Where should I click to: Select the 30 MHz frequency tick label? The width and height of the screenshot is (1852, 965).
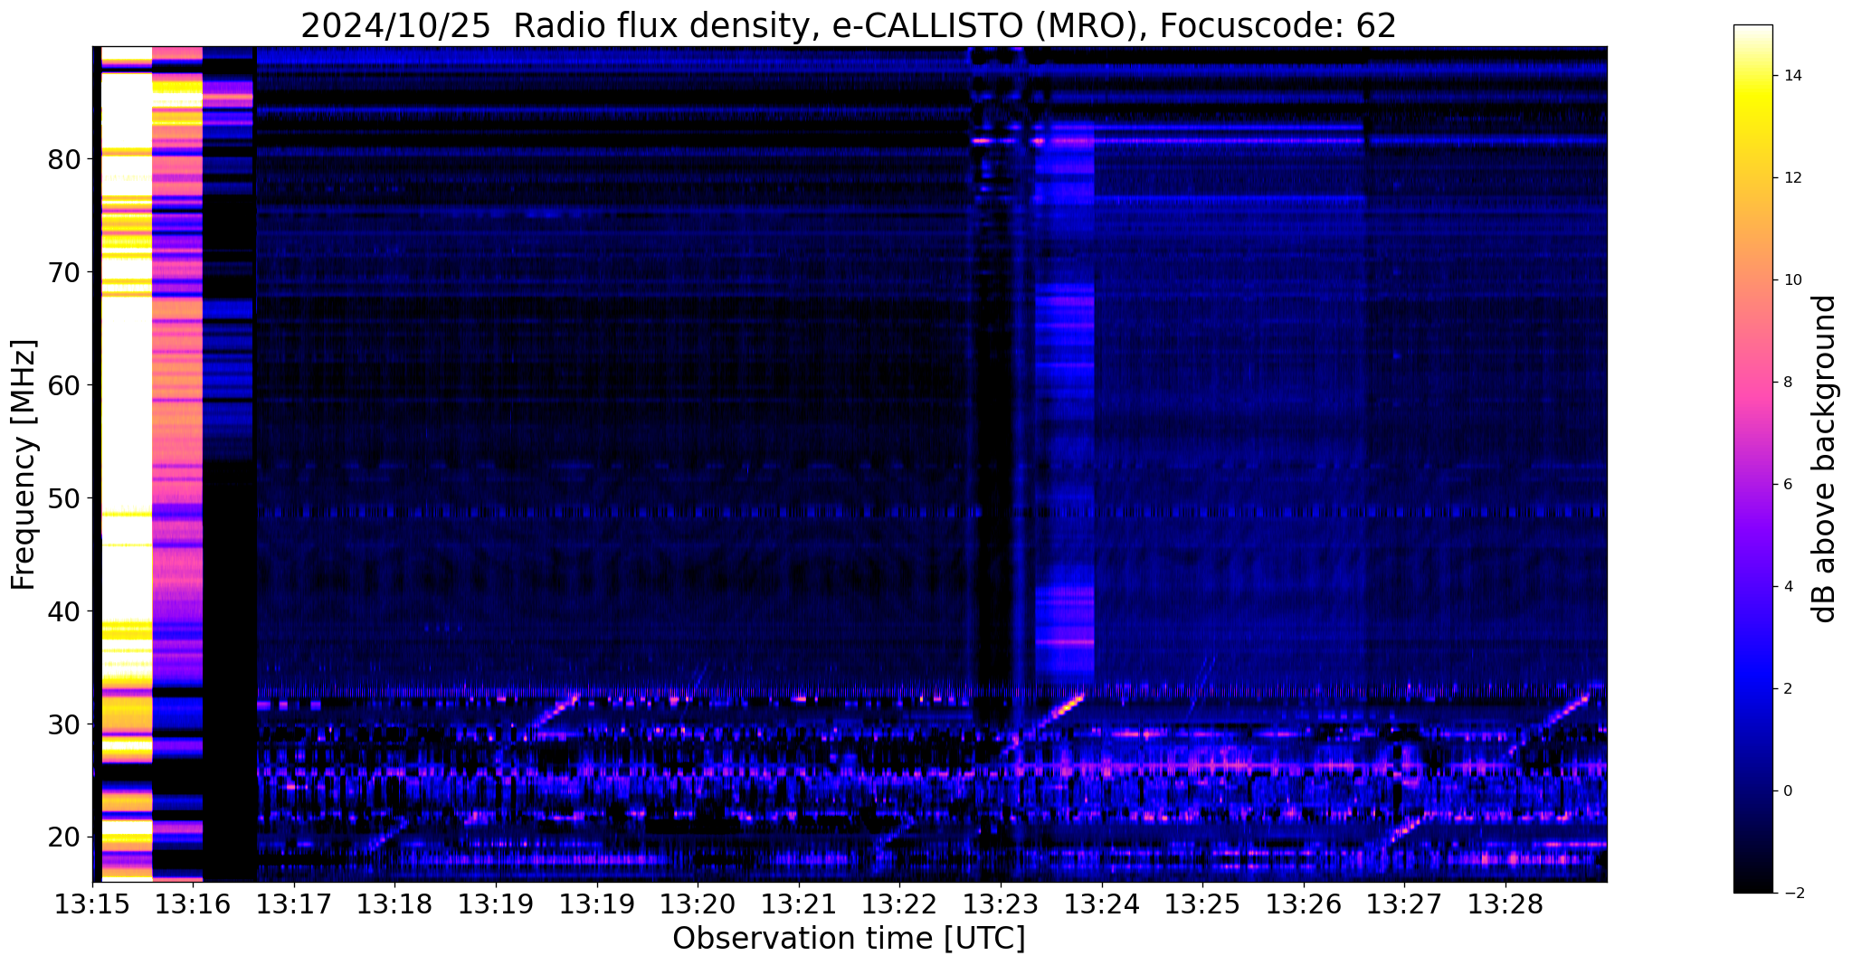tap(64, 725)
